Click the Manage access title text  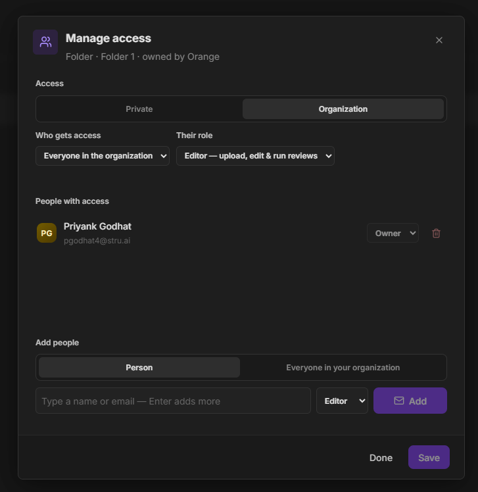click(108, 38)
